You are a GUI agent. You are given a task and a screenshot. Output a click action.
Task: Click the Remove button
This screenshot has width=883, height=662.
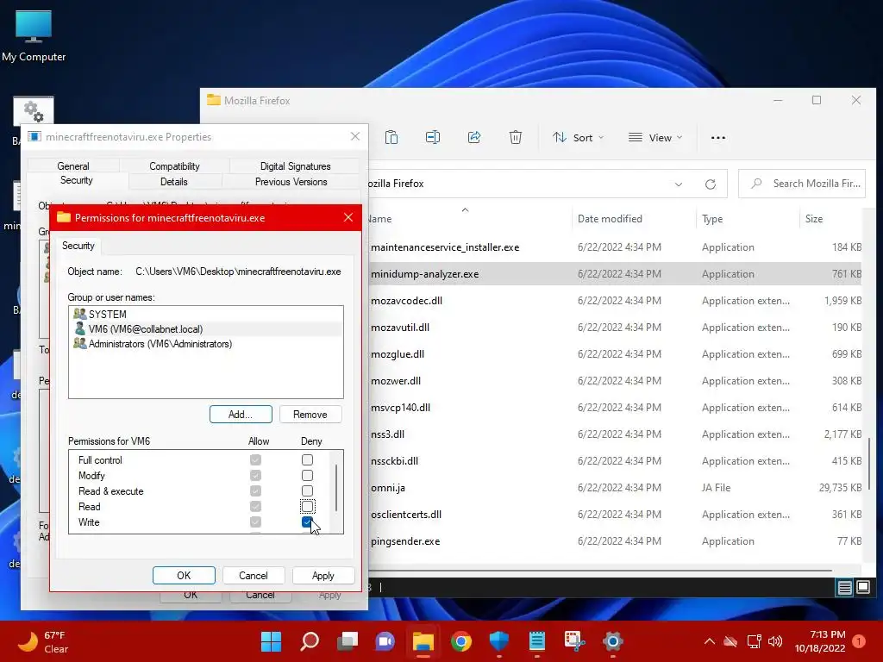pyautogui.click(x=310, y=415)
